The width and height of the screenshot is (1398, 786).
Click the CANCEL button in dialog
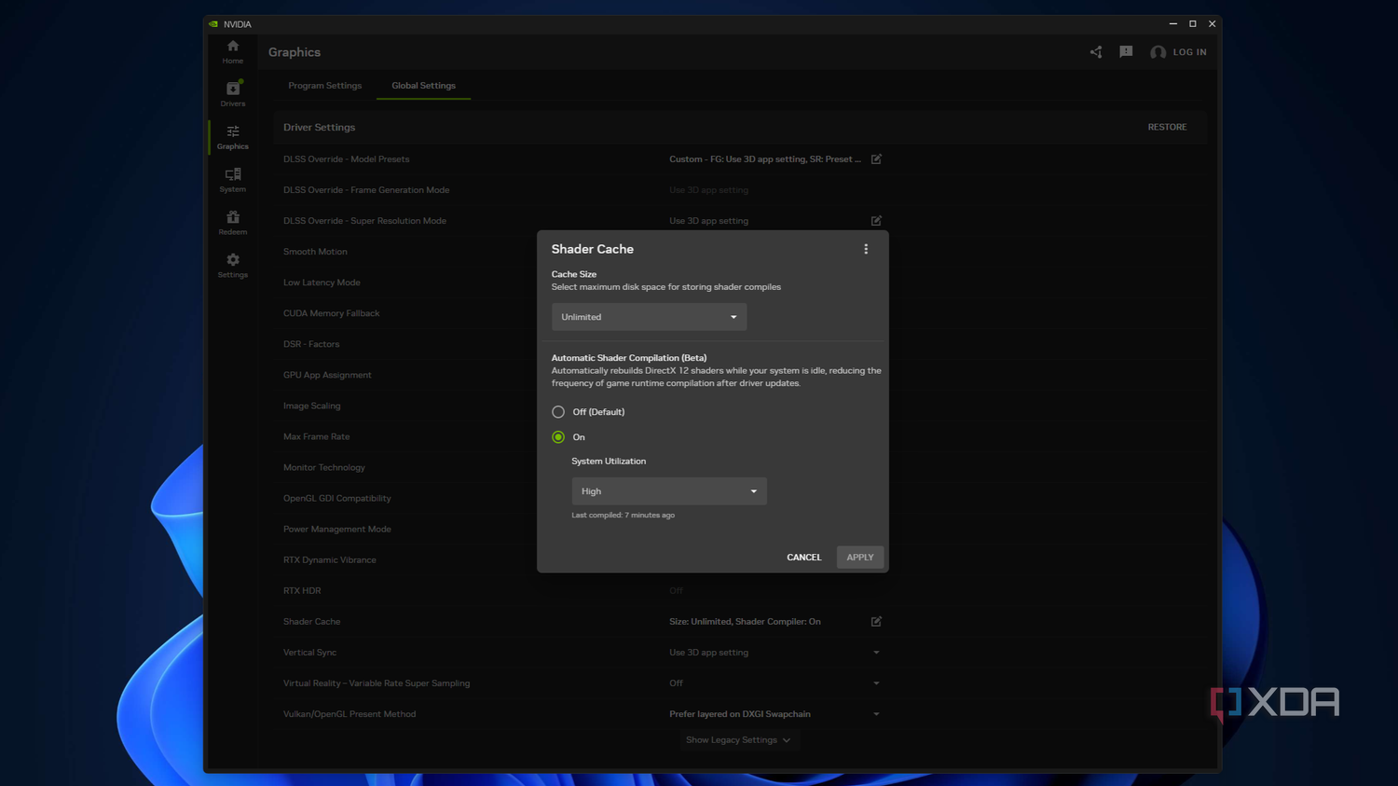click(x=804, y=558)
